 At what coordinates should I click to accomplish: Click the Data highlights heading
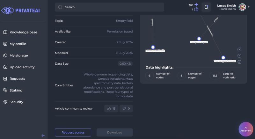[x=159, y=67]
